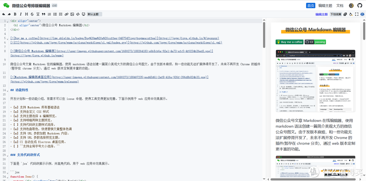This screenshot has width=366, height=181.
Task: Insert a task checklist
Action: [x=61, y=14]
